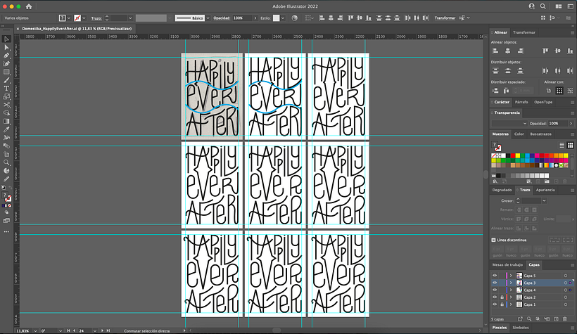Target the Capa 5 layer circle
This screenshot has height=334, width=577.
point(566,276)
